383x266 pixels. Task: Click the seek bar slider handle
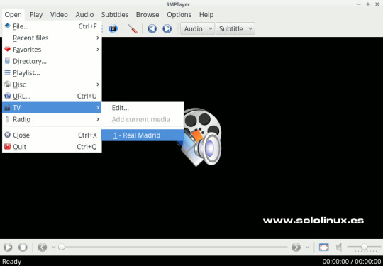(62, 247)
